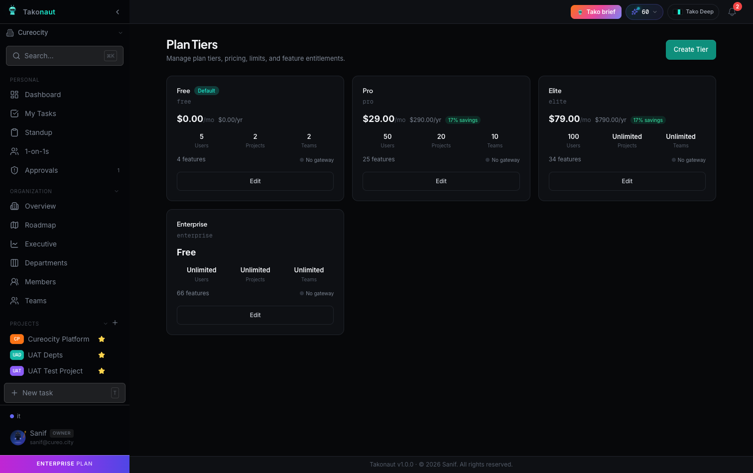Click the Default badge on Free tier
753x473 pixels.
click(x=206, y=91)
